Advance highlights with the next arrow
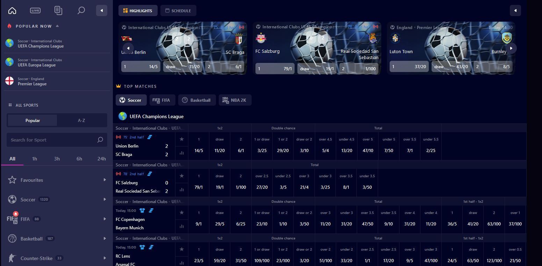This screenshot has height=266, width=542. tap(511, 48)
